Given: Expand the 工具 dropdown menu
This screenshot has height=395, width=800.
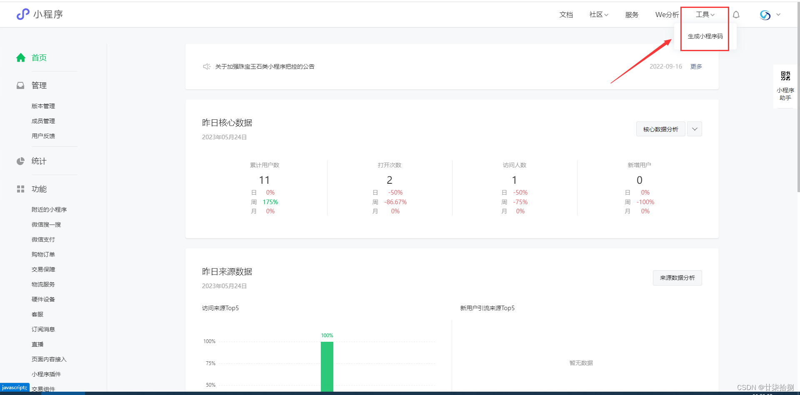Looking at the screenshot, I should pyautogui.click(x=705, y=15).
